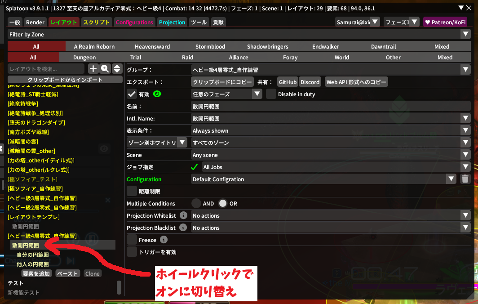Select the Dawntrail expansion tab
Screen dimensions: 478x304
pyautogui.click(x=383, y=46)
